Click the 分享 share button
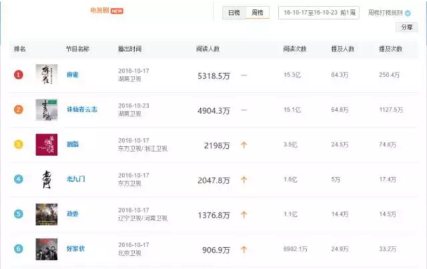The image size is (427, 269). [407, 27]
